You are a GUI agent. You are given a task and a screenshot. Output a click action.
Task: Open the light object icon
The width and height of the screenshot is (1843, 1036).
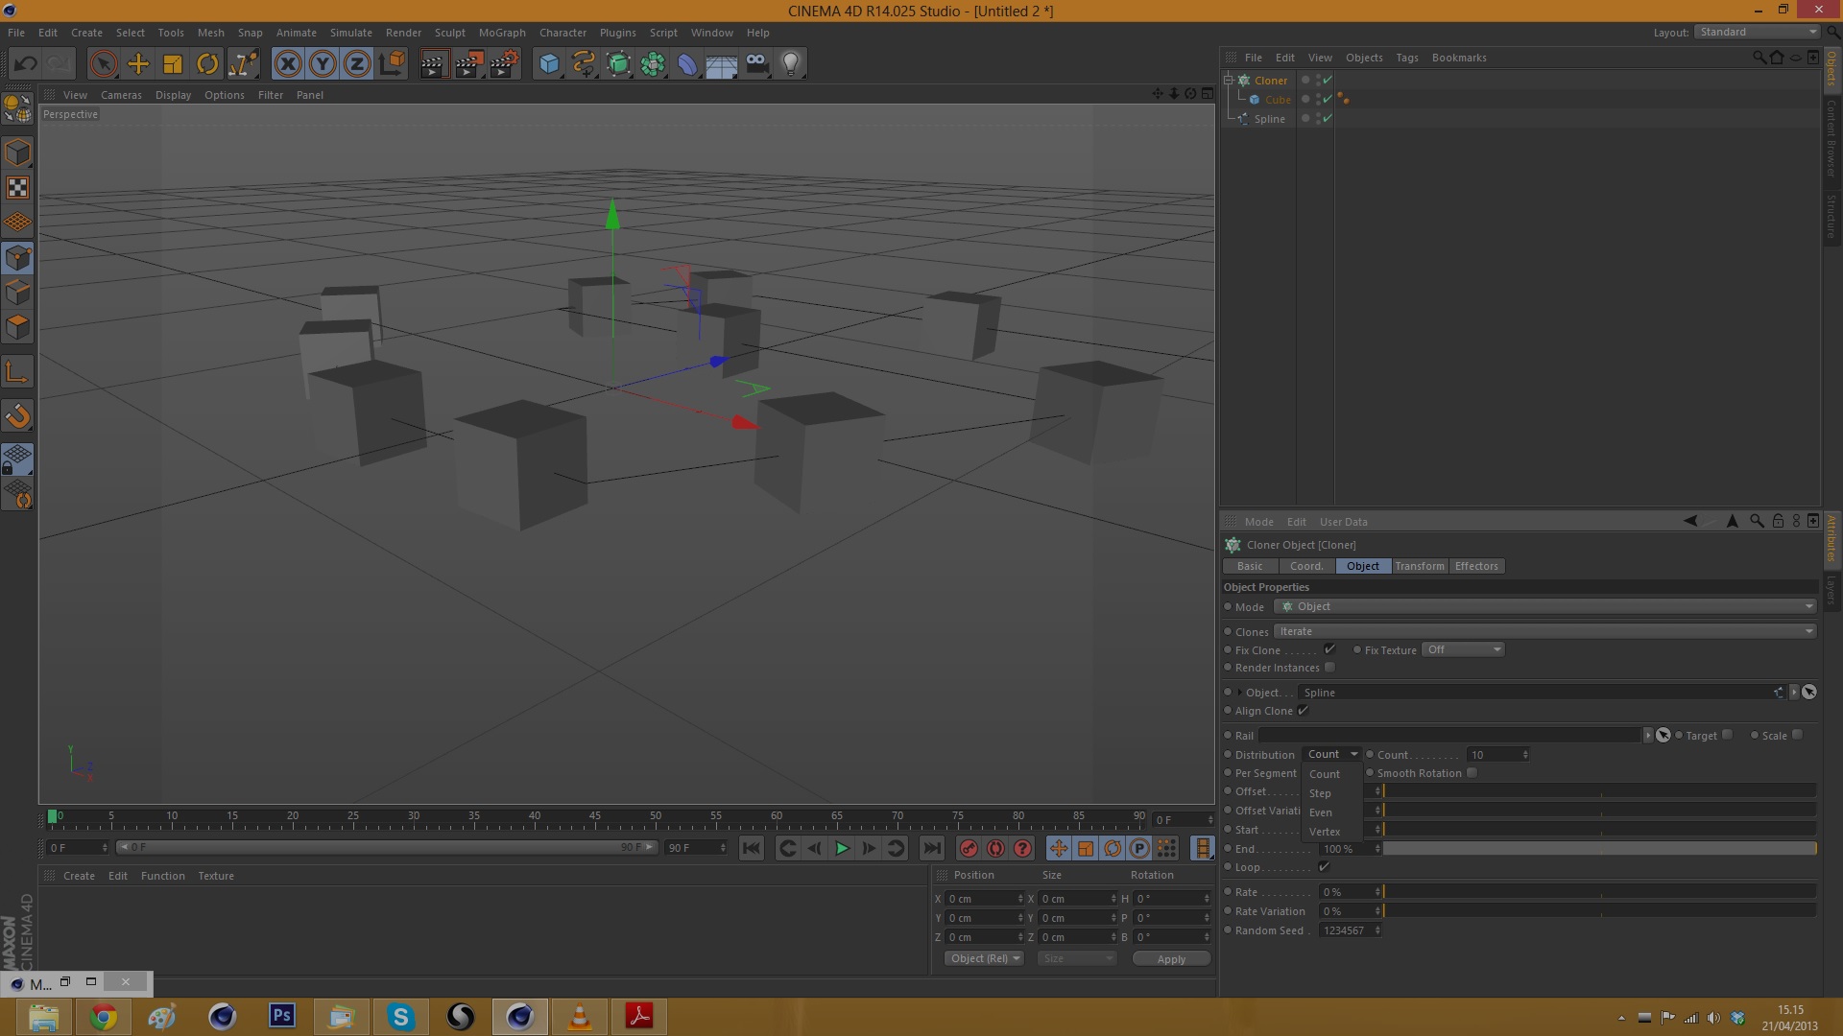(x=791, y=64)
